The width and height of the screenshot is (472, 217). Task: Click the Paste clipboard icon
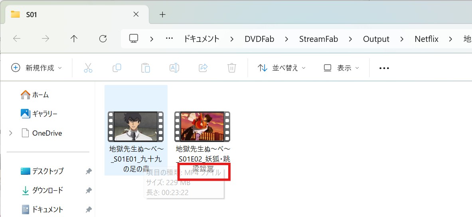[146, 68]
